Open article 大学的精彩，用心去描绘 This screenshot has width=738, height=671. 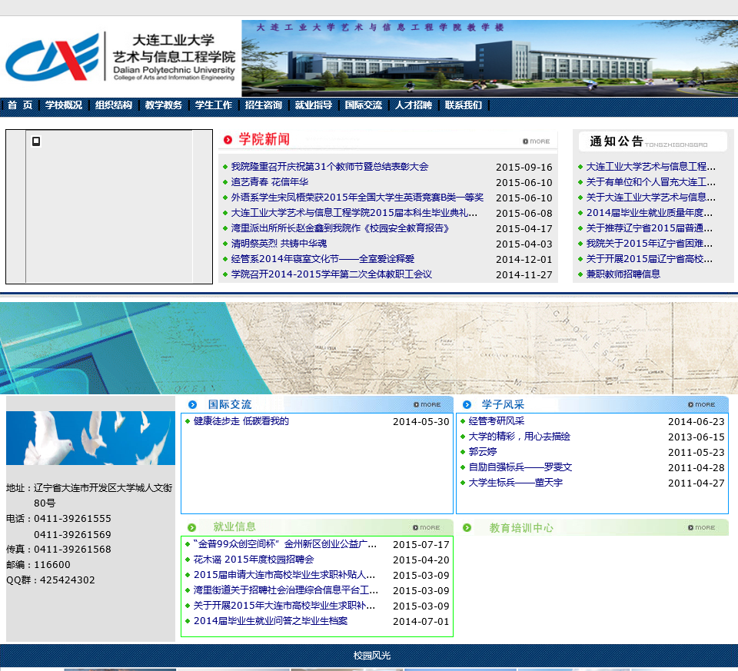coord(519,437)
